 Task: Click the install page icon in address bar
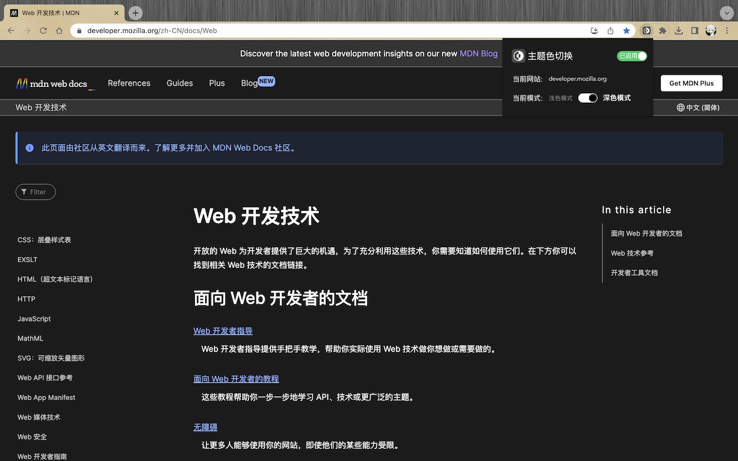[x=594, y=31]
